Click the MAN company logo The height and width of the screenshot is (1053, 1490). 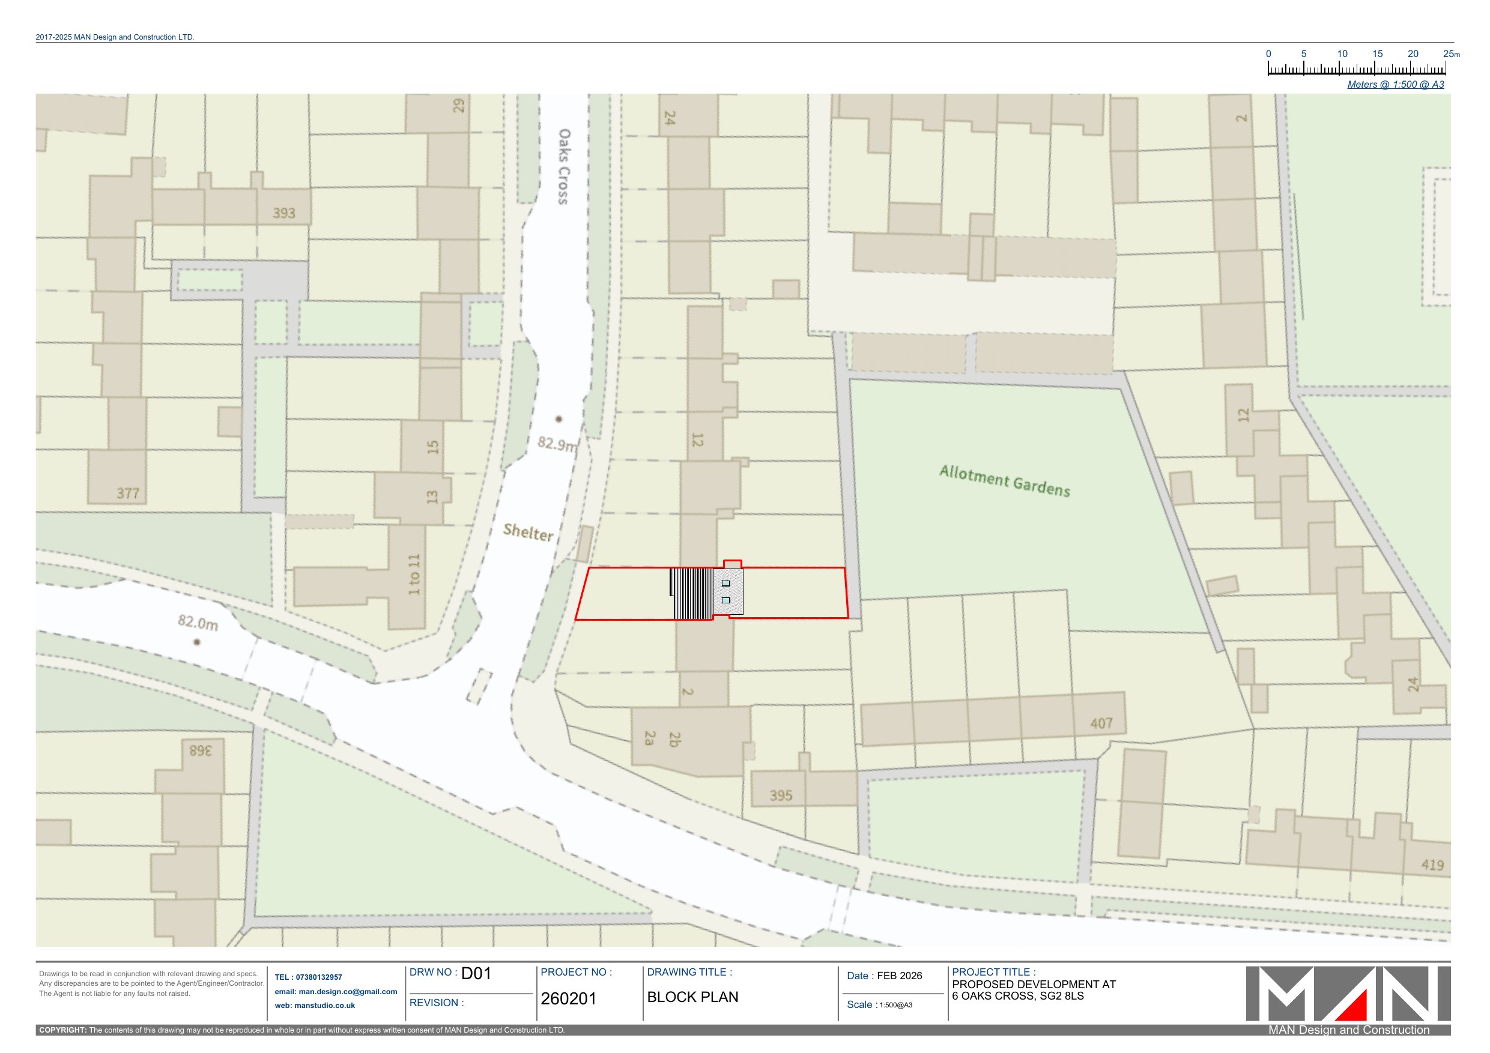tap(1347, 994)
